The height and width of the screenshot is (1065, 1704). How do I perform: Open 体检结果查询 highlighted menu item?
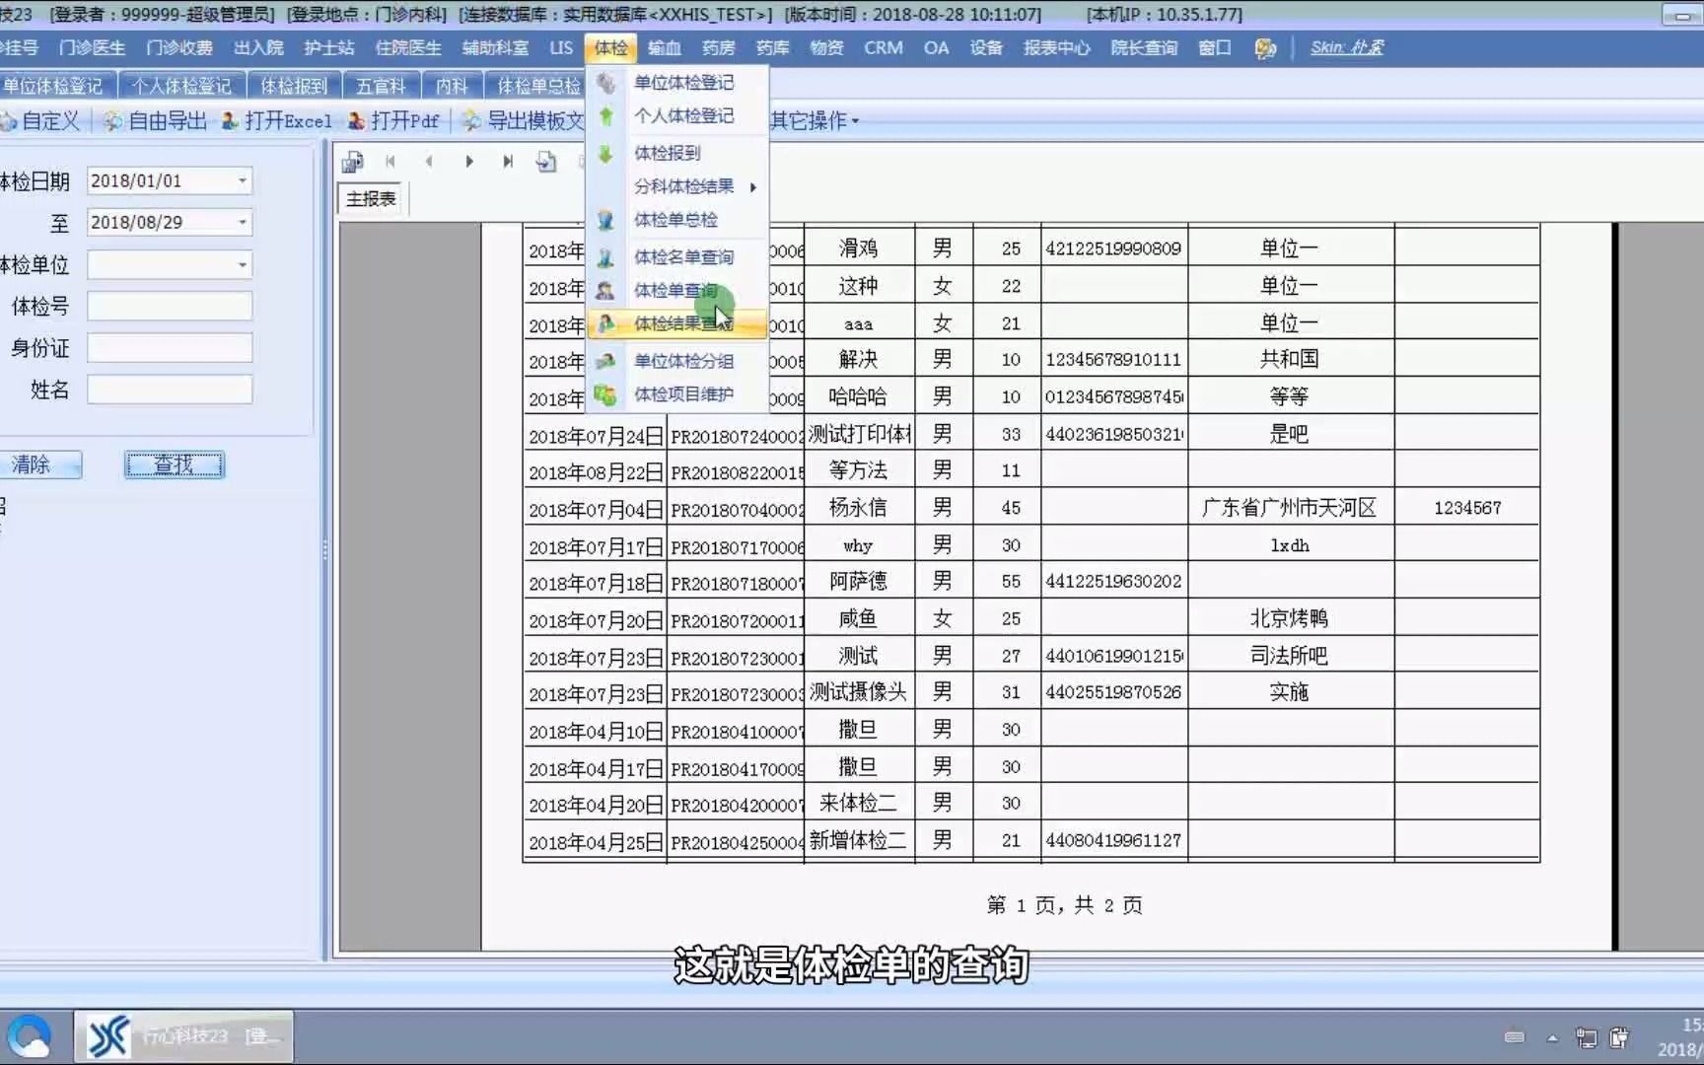(x=676, y=323)
